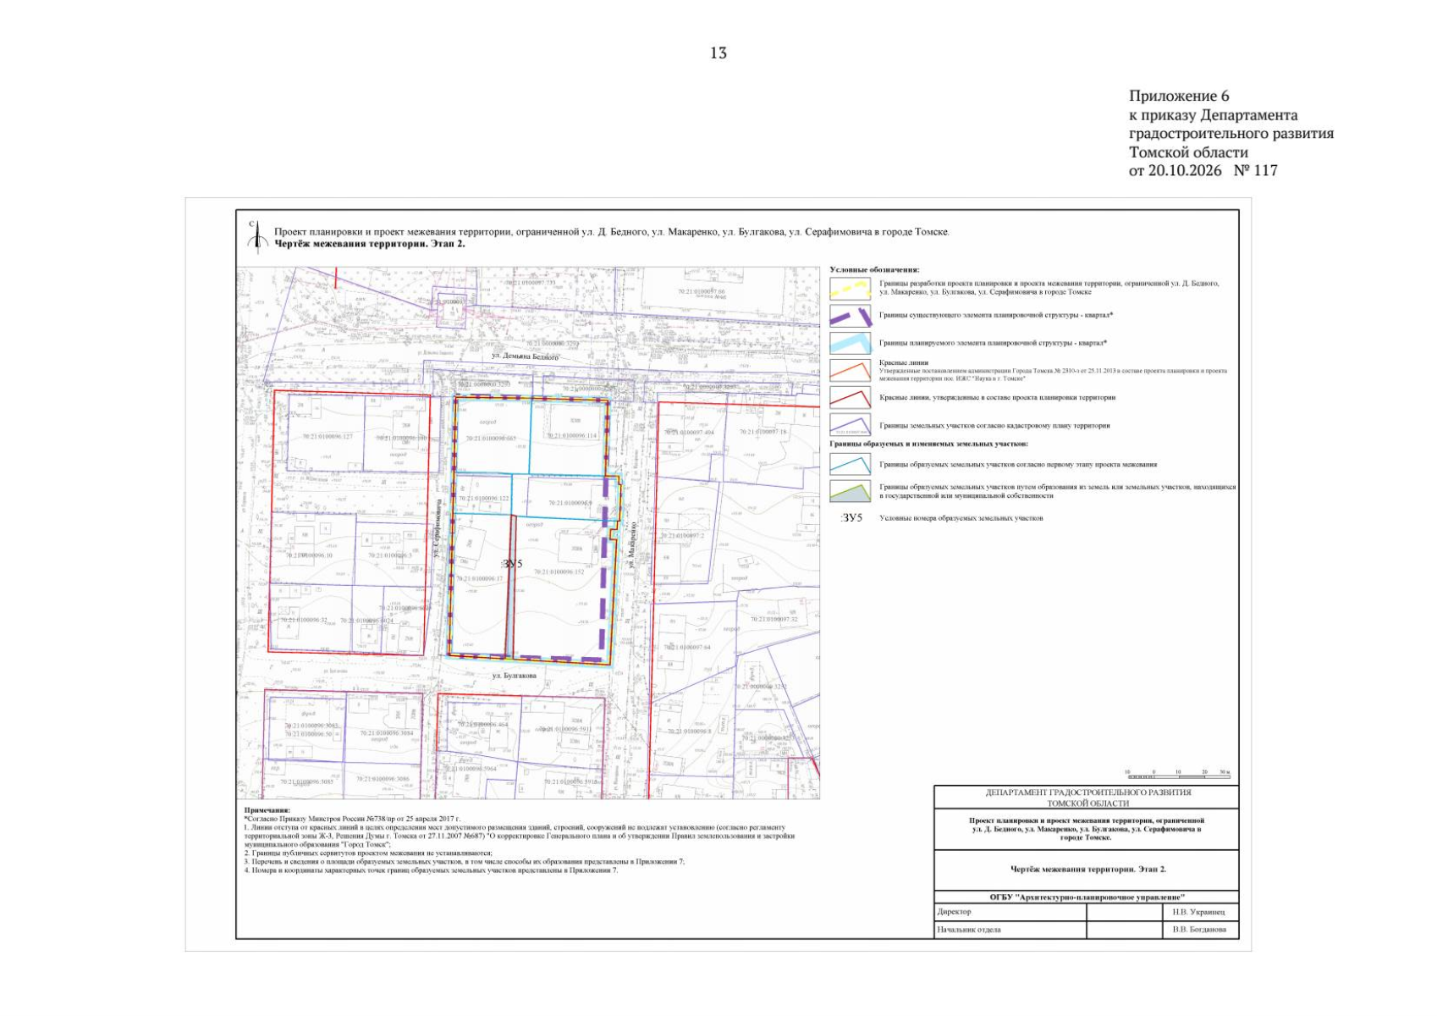This screenshot has height=1016, width=1437.
Task: Click parcel number 70:21:0100096:17
Action: [480, 579]
